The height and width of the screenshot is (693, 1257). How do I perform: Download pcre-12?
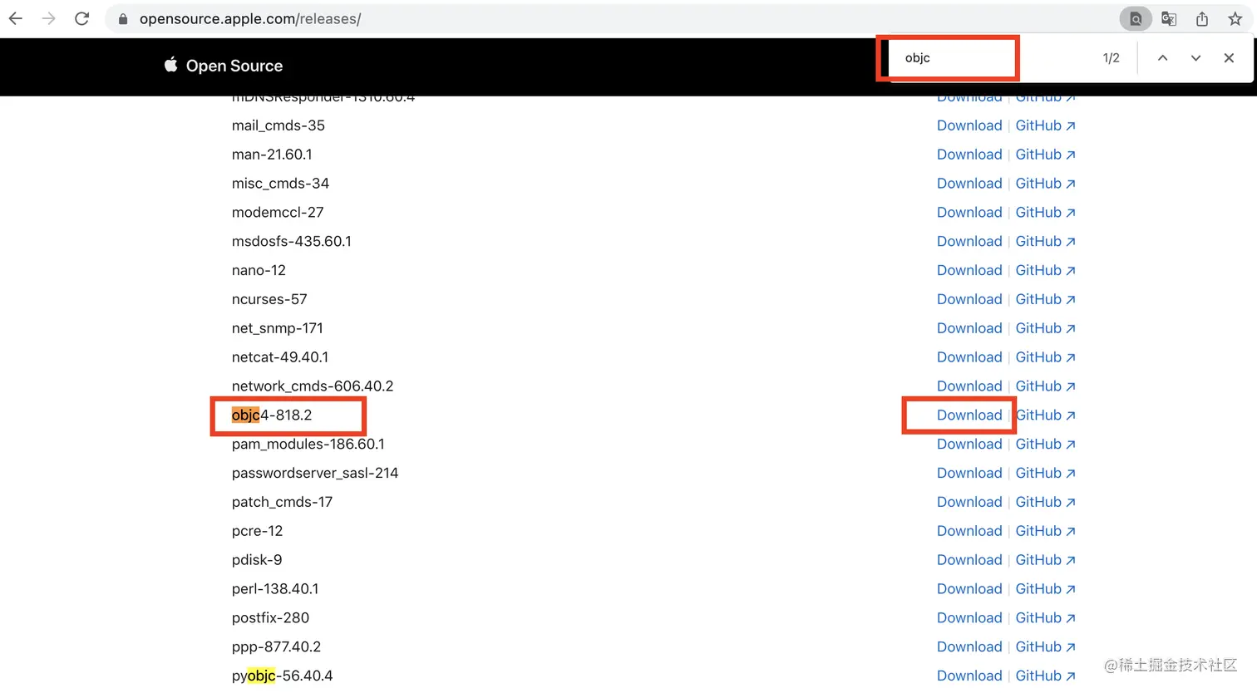969,531
